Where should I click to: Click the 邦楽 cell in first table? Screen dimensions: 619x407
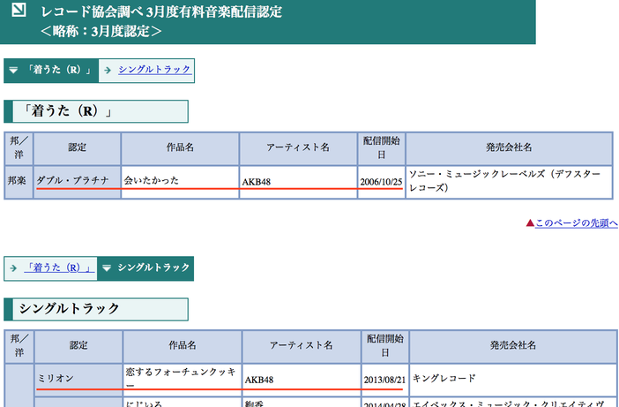[19, 182]
